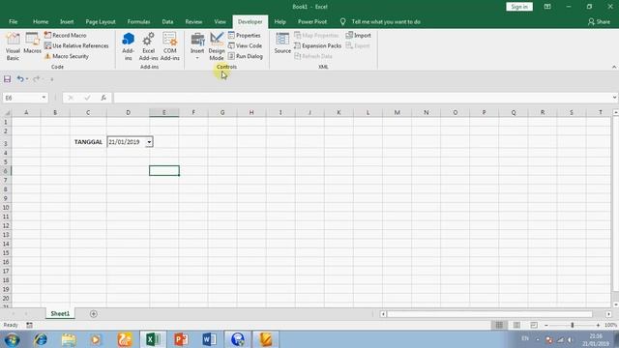Screen dimensions: 619x348
Task: Select column D header
Action: pos(128,112)
